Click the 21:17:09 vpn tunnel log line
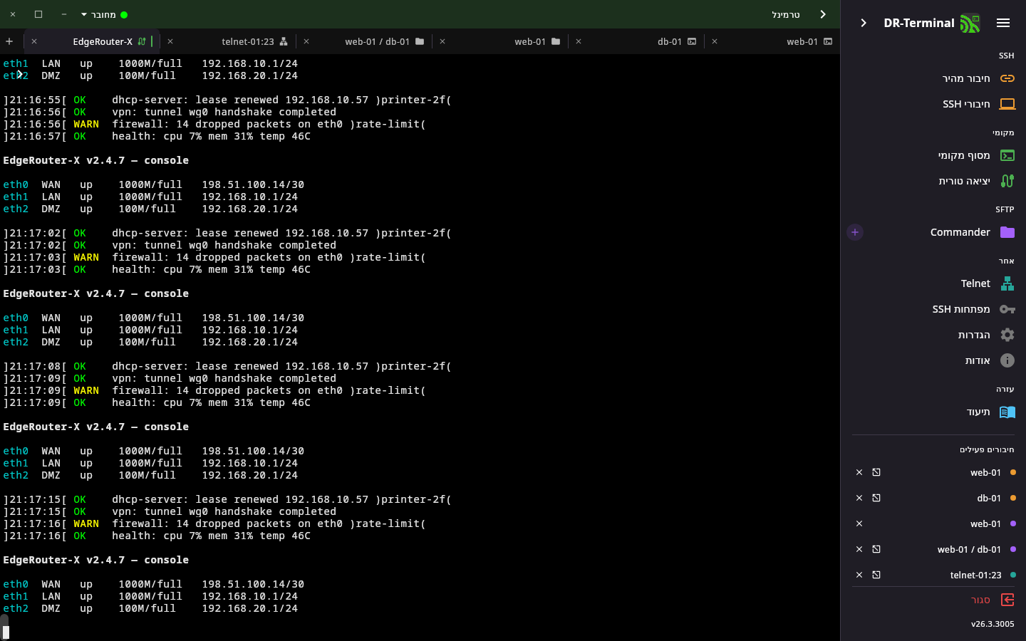 [x=170, y=378]
